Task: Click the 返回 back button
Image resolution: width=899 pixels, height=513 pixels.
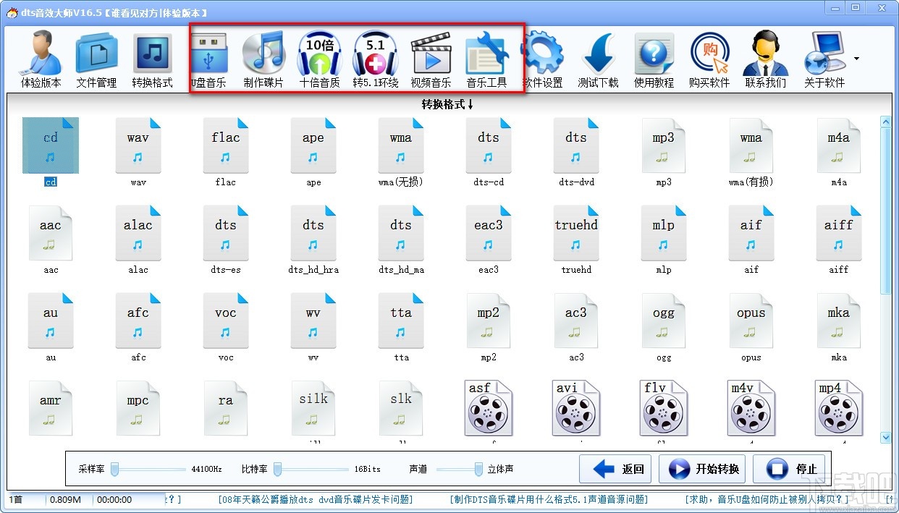Action: [615, 469]
